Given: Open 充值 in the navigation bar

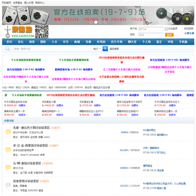Looking at the screenshot, I should pos(88,42).
